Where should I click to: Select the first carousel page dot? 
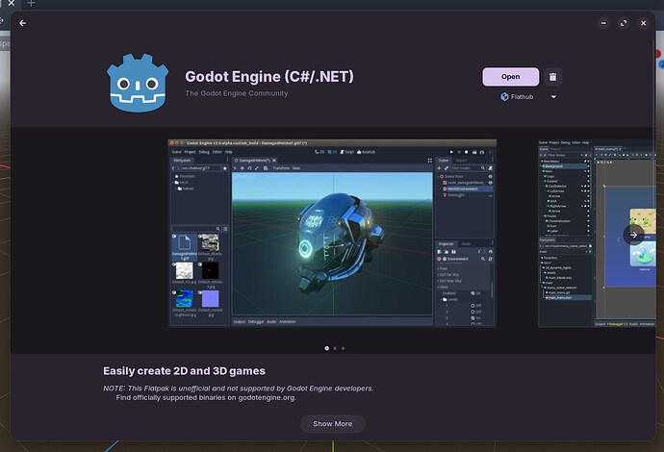coord(326,348)
